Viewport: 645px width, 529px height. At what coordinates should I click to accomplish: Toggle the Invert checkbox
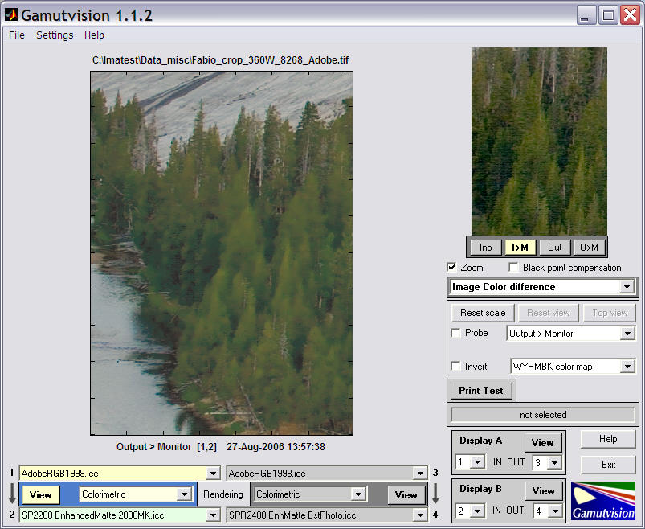click(455, 367)
